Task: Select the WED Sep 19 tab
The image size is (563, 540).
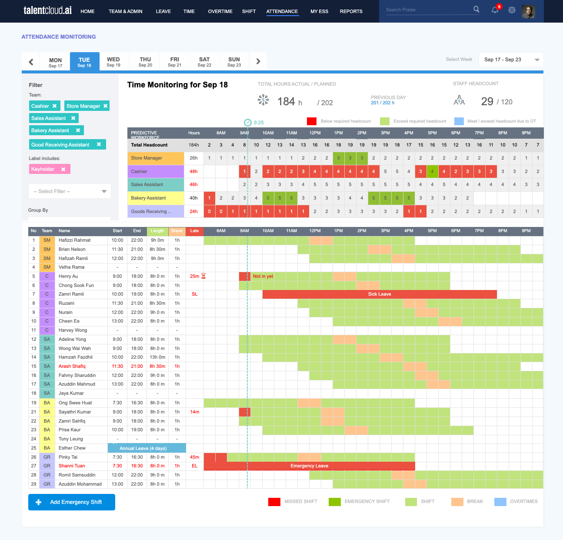Action: 113,62
